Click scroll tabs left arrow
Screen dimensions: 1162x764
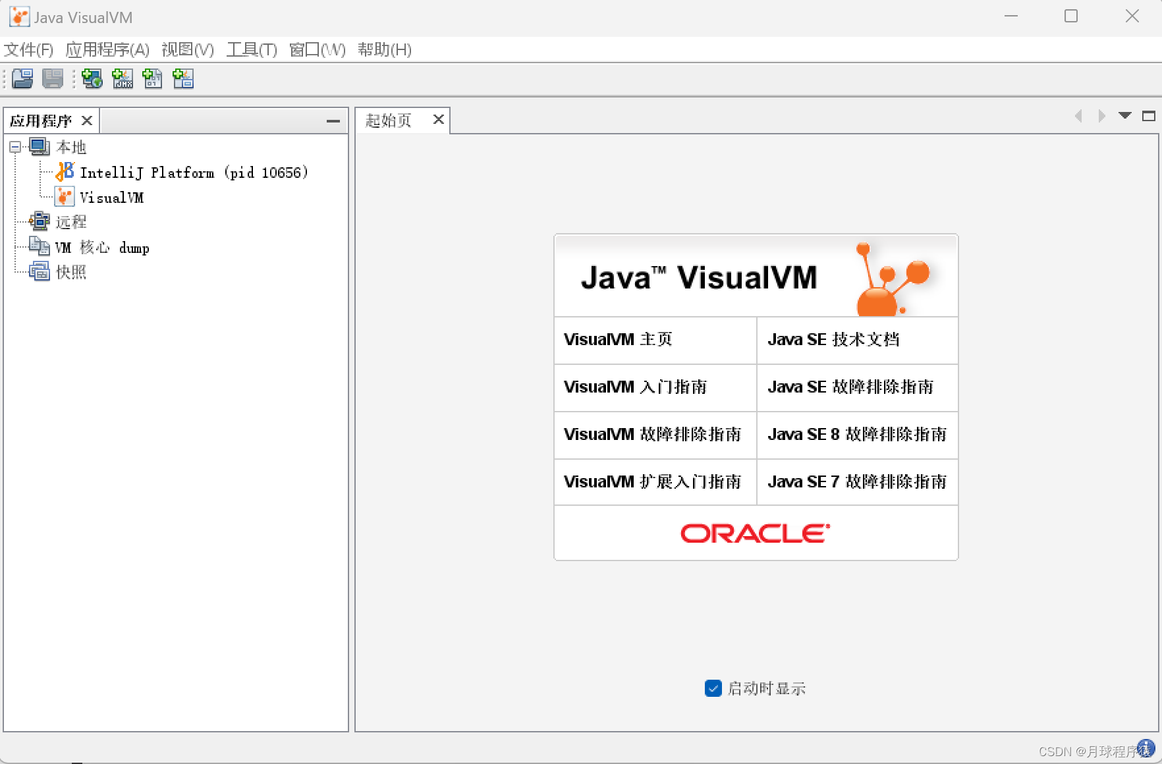pyautogui.click(x=1078, y=116)
